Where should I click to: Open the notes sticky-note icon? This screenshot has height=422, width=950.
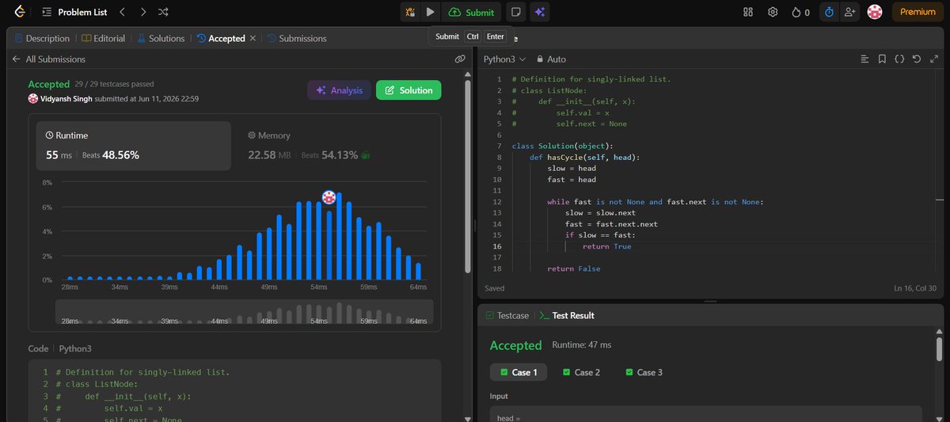coord(516,12)
